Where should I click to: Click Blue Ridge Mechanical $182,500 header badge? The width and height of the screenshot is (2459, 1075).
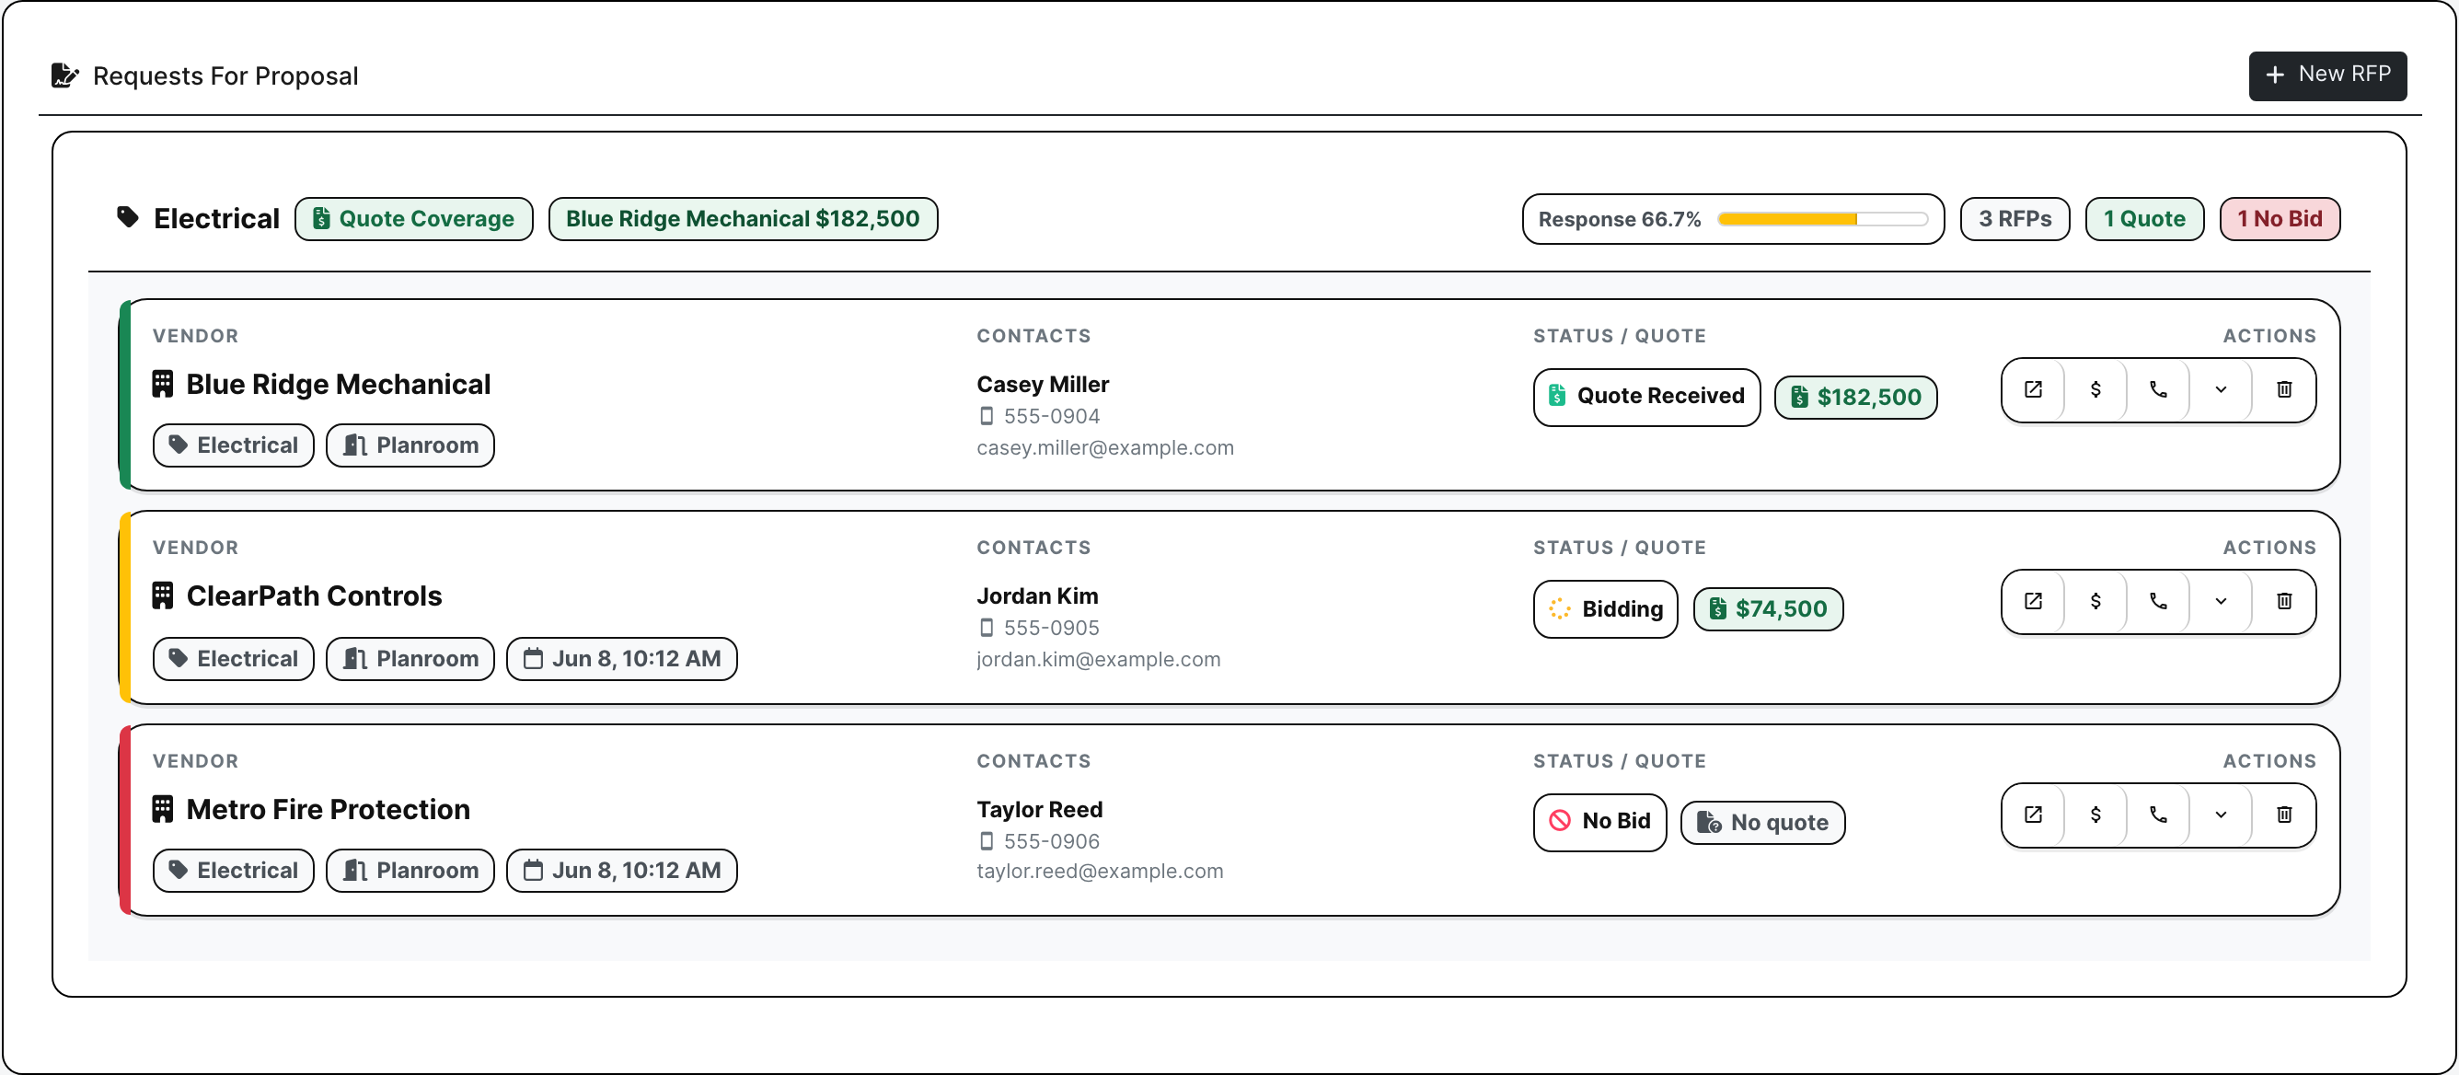point(743,219)
